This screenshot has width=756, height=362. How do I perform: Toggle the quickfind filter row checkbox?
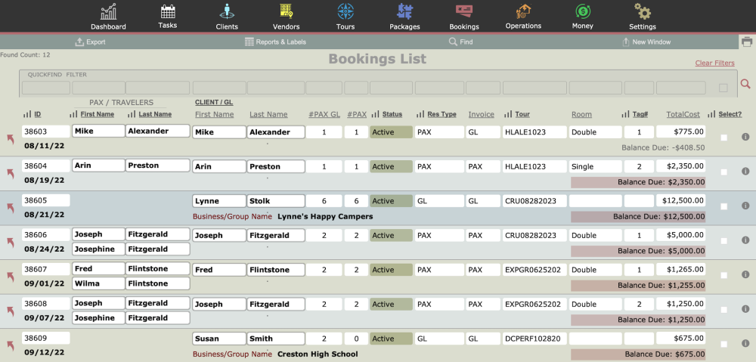(x=723, y=88)
